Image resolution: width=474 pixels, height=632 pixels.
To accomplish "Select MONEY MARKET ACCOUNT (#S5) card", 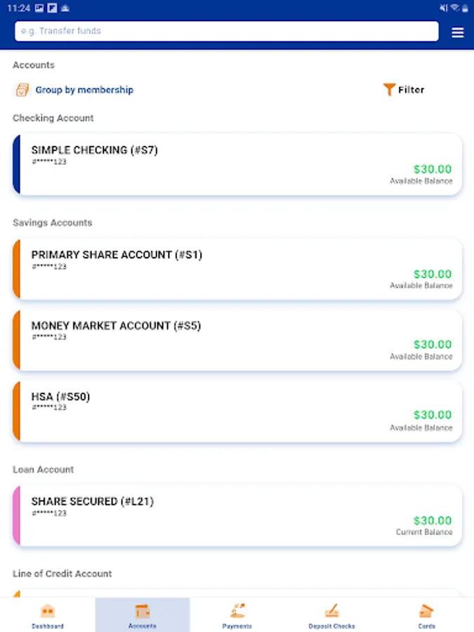I will (237, 340).
